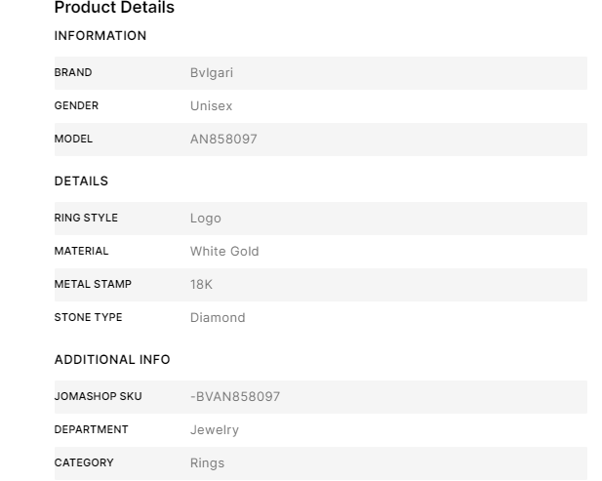Click the DETAILS section header
Viewport: 602px width, 481px height.
click(x=81, y=181)
